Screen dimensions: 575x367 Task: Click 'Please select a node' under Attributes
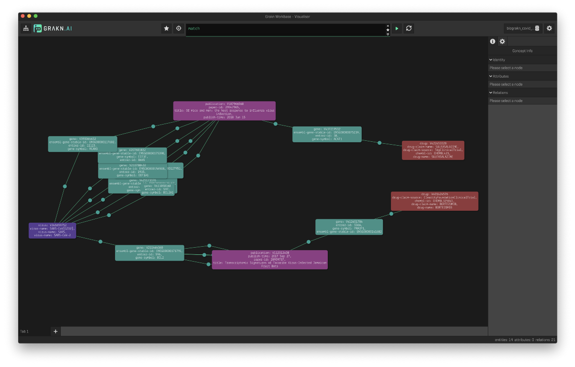tap(506, 84)
